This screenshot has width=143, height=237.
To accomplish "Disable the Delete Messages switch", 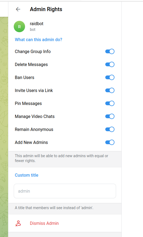I will tap(110, 65).
